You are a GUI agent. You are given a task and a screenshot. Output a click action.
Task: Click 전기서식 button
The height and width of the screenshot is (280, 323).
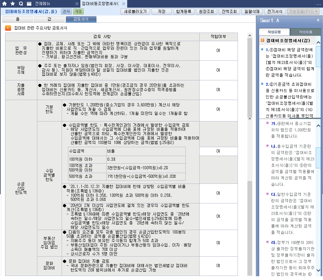pyautogui.click(x=275, y=11)
